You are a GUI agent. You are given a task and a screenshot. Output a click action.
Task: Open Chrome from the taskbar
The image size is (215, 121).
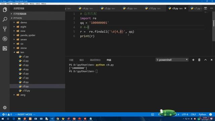point(57,119)
